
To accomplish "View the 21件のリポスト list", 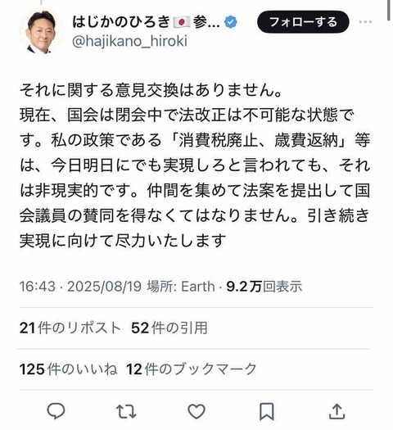I will (70, 328).
